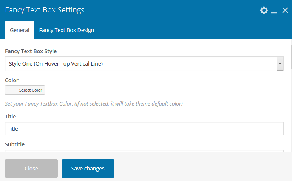Click the vertical scrollbar thumb
This screenshot has height=181, width=292.
coord(290,57)
